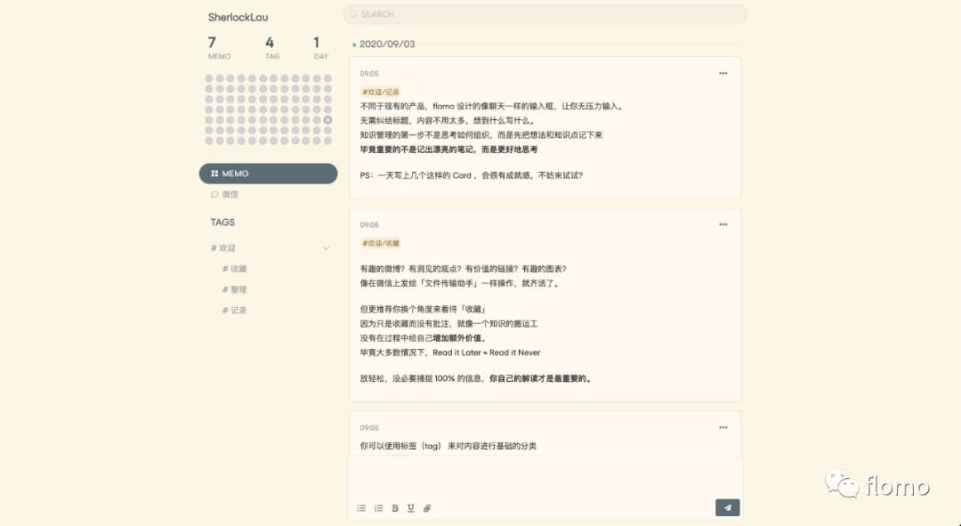This screenshot has height=526, width=961.
Task: Insert a numbered list in the editor
Action: (378, 508)
